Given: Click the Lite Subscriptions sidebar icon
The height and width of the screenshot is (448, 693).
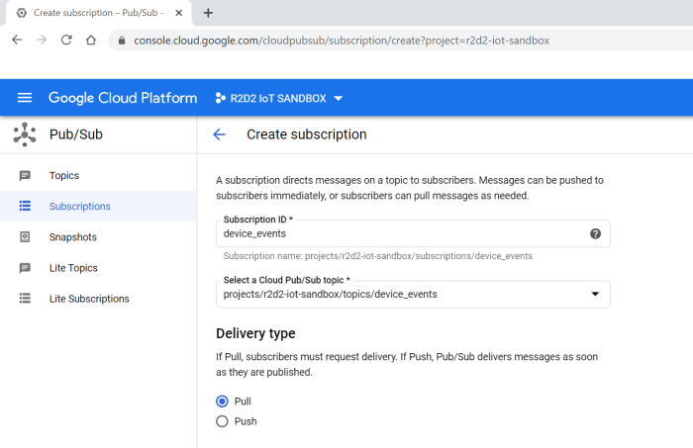Looking at the screenshot, I should tap(25, 299).
